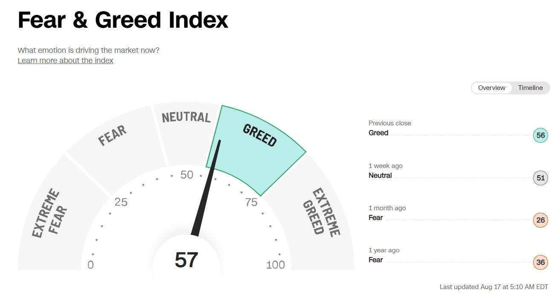557x295 pixels.
Task: Click the 1 year ago Fear label
Action: pos(376,260)
